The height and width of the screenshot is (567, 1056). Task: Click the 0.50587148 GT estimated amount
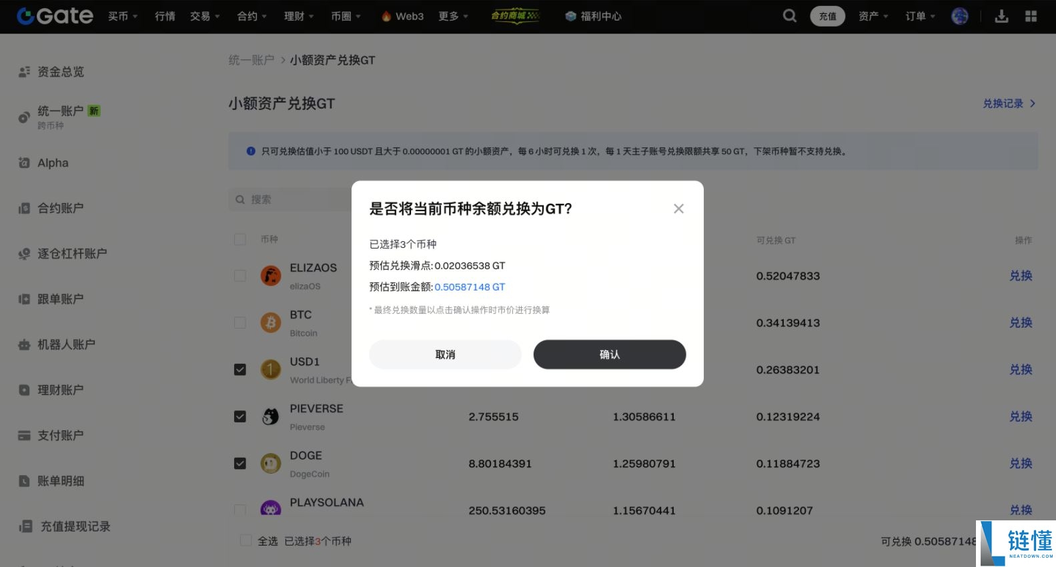pos(470,286)
